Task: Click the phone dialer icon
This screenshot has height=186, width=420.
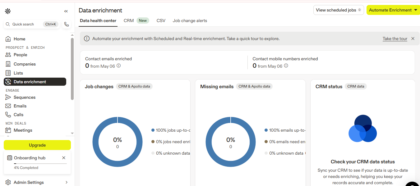Action: tap(67, 24)
